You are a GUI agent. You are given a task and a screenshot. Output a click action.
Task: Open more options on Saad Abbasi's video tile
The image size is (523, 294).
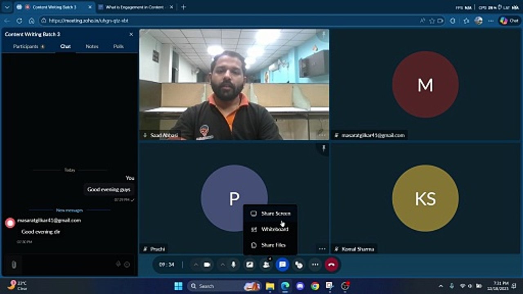[322, 135]
